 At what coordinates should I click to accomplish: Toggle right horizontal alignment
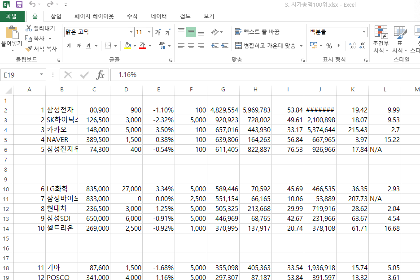[201, 46]
